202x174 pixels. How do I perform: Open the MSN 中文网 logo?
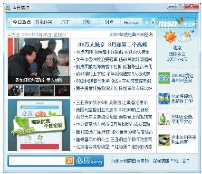[177, 23]
